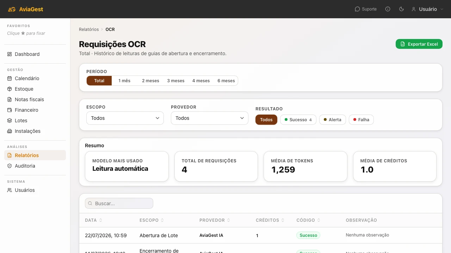Click the Suporte chat bubble icon
The width and height of the screenshot is (451, 253).
pyautogui.click(x=357, y=9)
